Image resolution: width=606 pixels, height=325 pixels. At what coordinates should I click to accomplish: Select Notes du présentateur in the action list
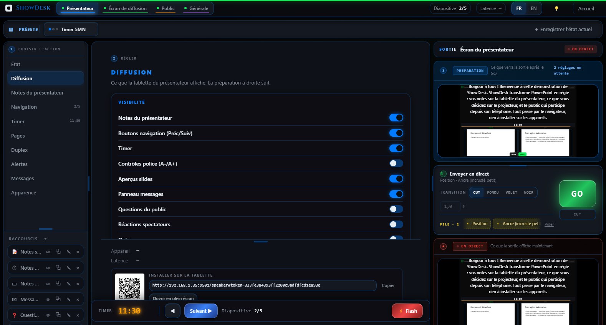click(45, 93)
